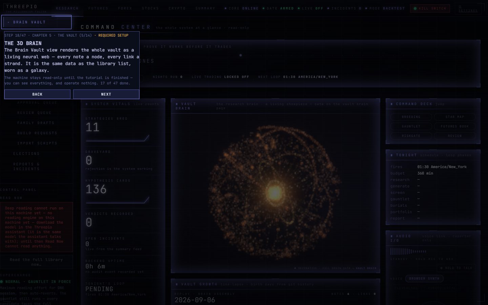Open Settings in the top bar

coord(468,8)
